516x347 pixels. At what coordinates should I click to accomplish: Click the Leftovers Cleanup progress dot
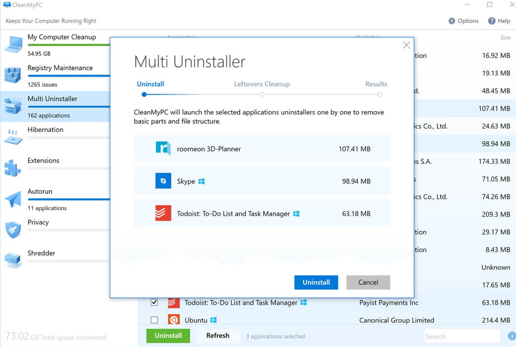261,94
